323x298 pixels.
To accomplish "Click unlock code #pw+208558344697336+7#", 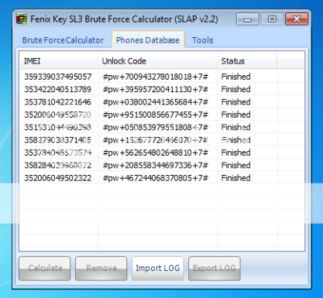I will [155, 166].
